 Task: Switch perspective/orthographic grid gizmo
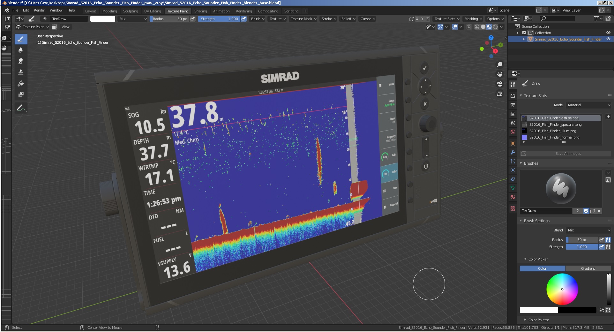pos(500,94)
